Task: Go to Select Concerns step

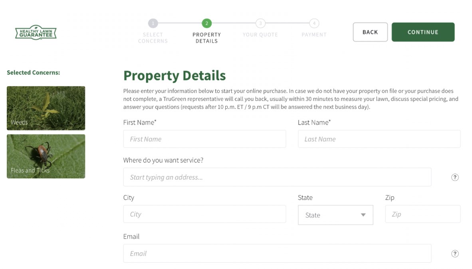Action: click(153, 38)
